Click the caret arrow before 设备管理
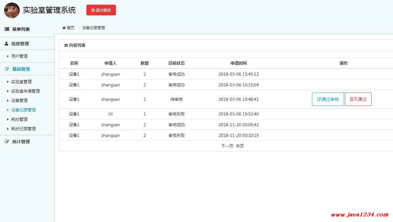Screen dimensions: 393x222 coord(8,100)
